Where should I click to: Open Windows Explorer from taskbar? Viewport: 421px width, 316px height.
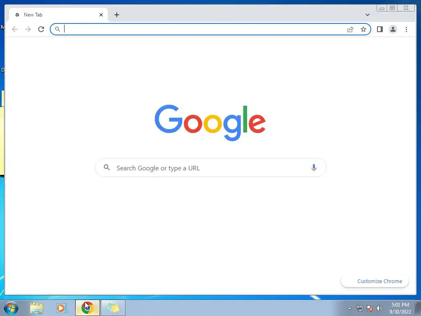[37, 308]
